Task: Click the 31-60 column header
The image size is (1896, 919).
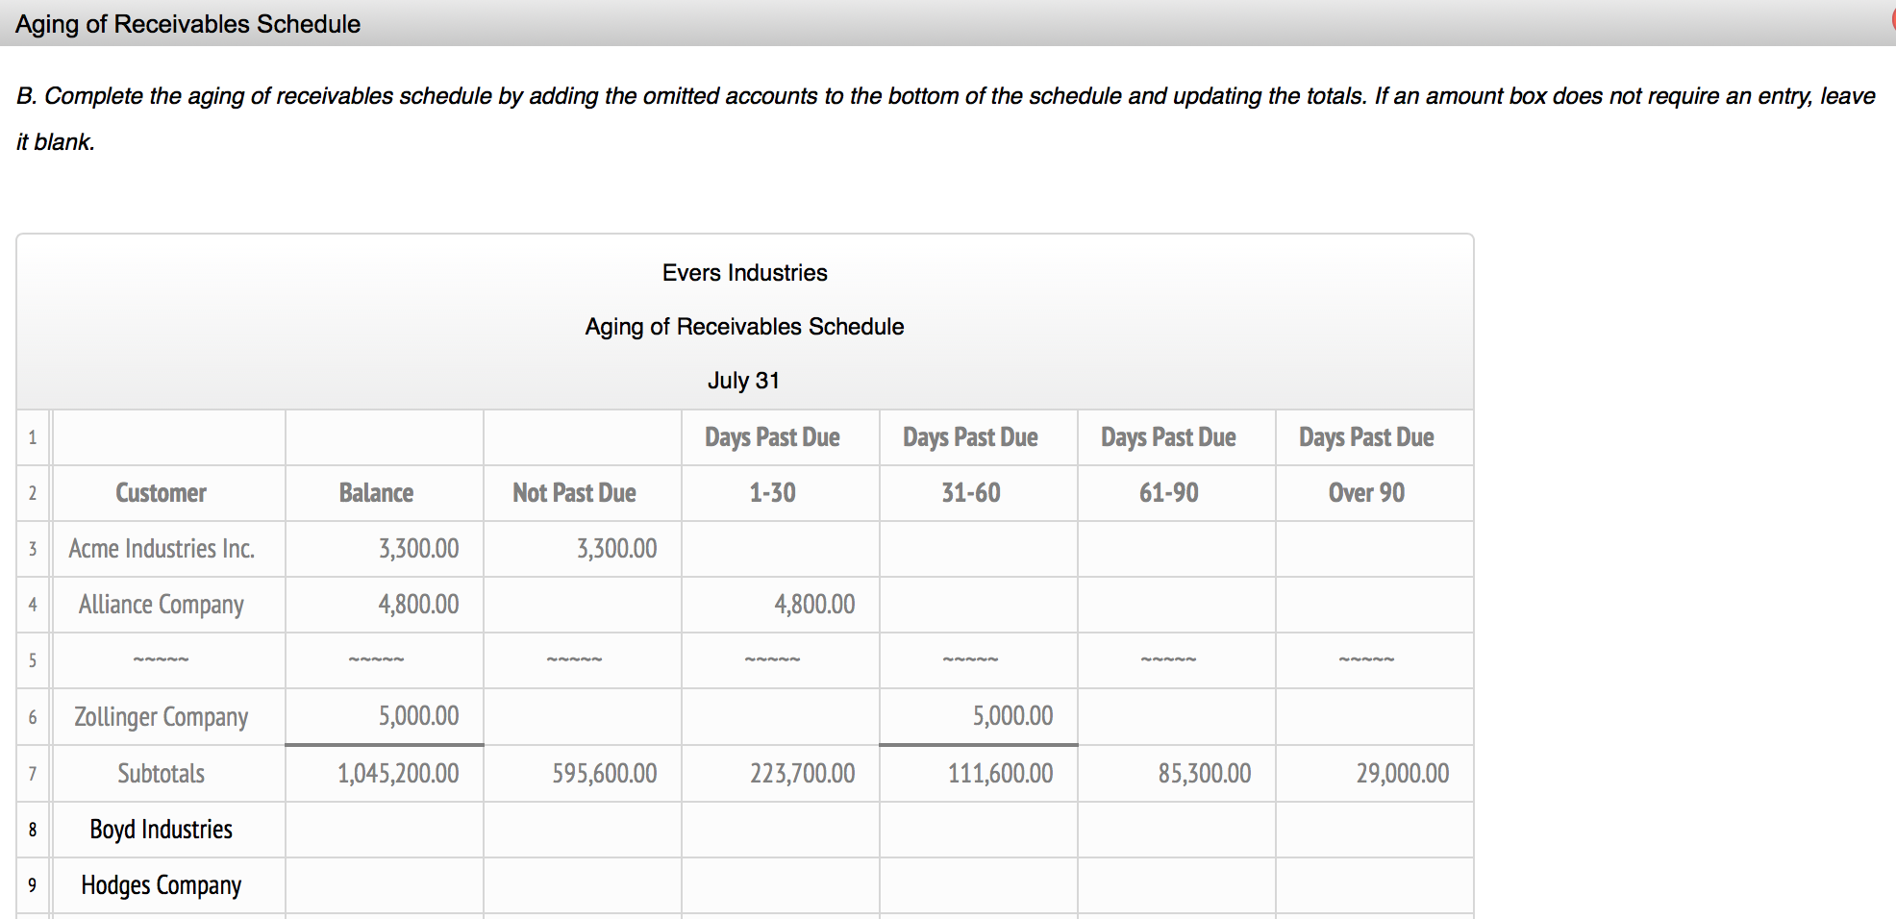Action: coord(971,493)
